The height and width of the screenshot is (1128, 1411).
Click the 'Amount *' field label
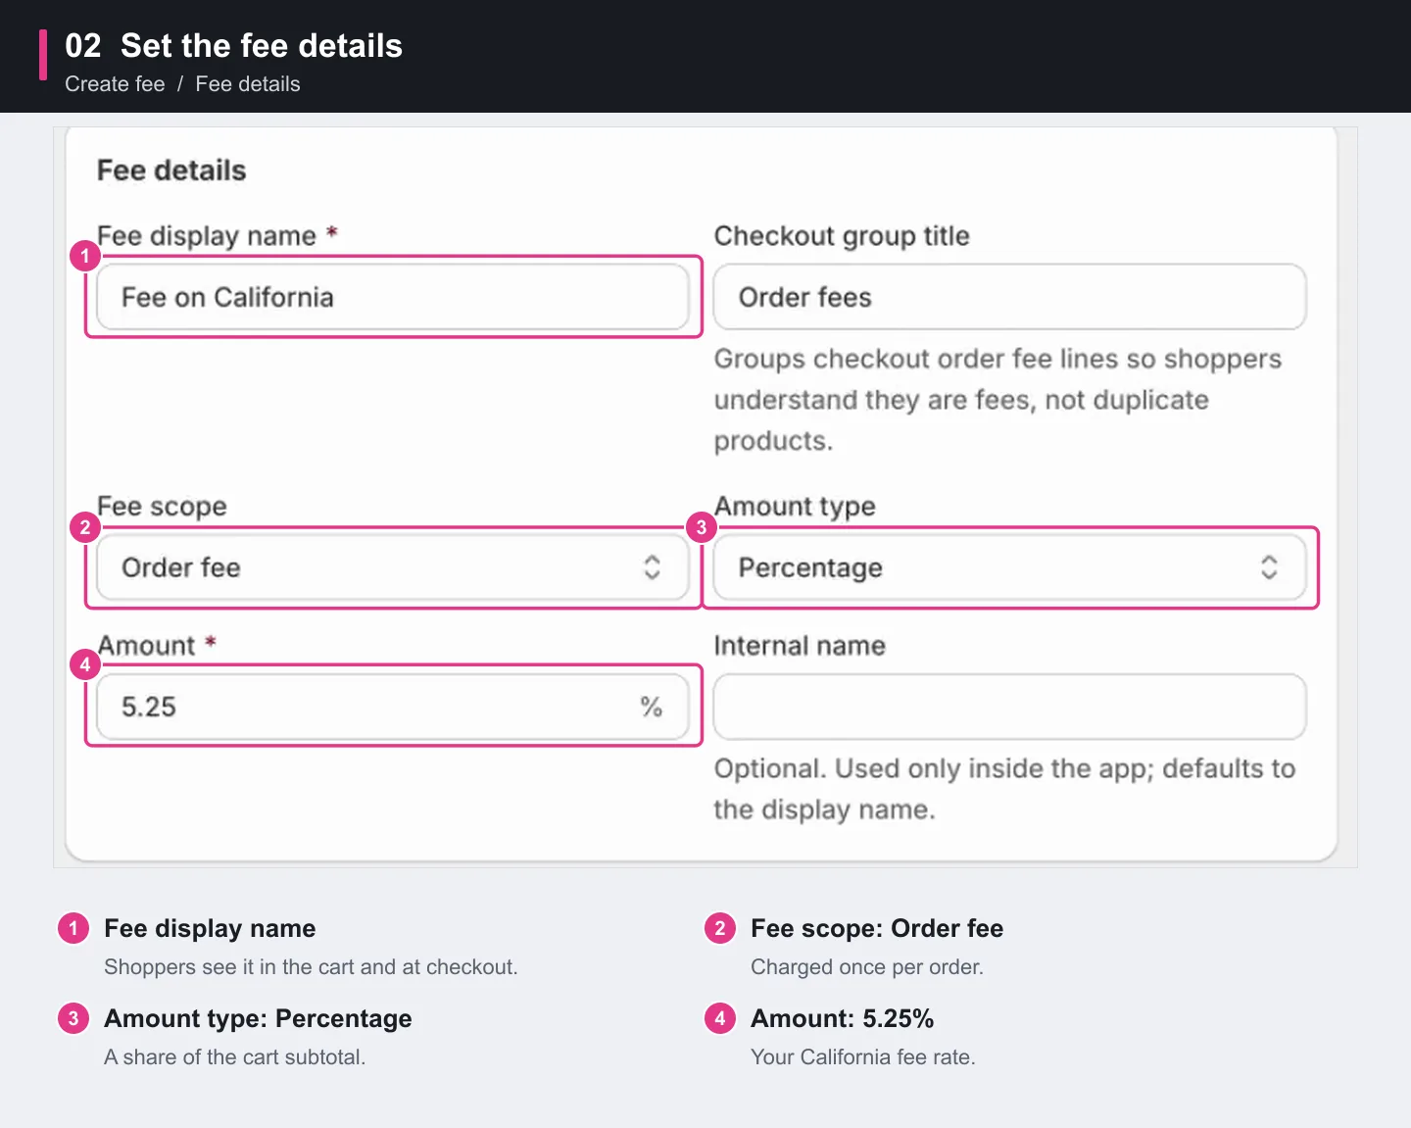(157, 646)
